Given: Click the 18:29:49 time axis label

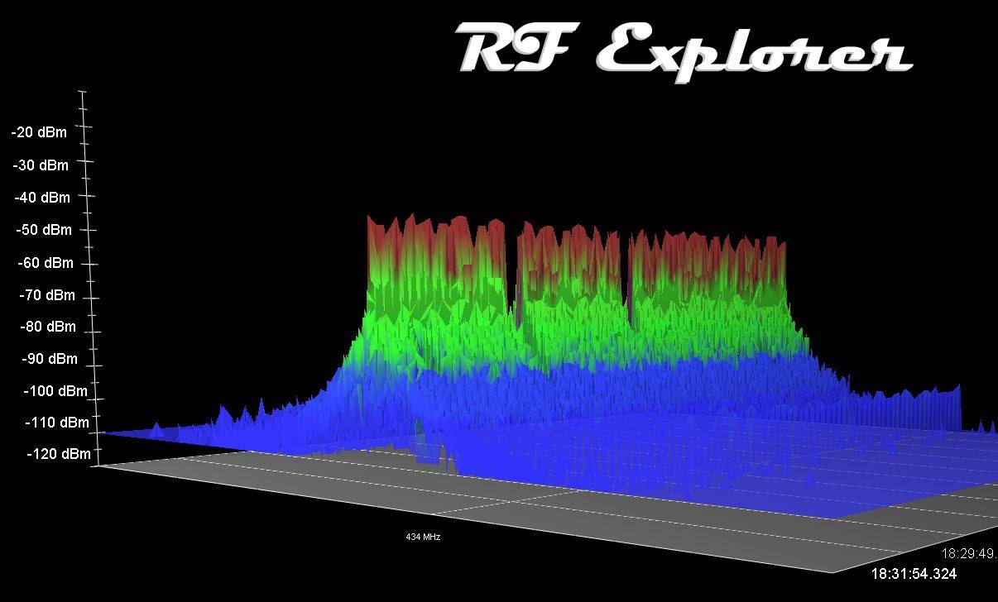Looking at the screenshot, I should tap(968, 553).
